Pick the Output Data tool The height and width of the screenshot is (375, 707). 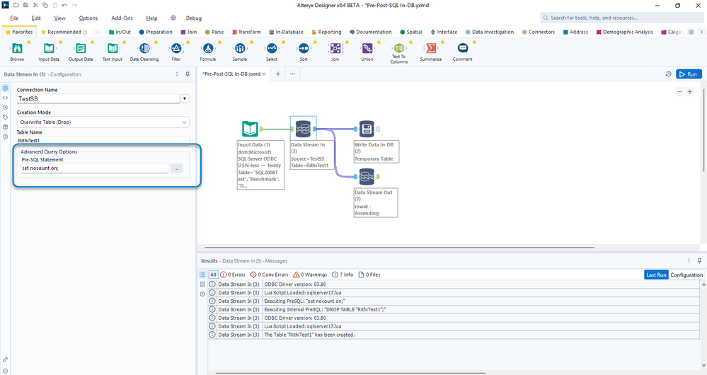81,49
